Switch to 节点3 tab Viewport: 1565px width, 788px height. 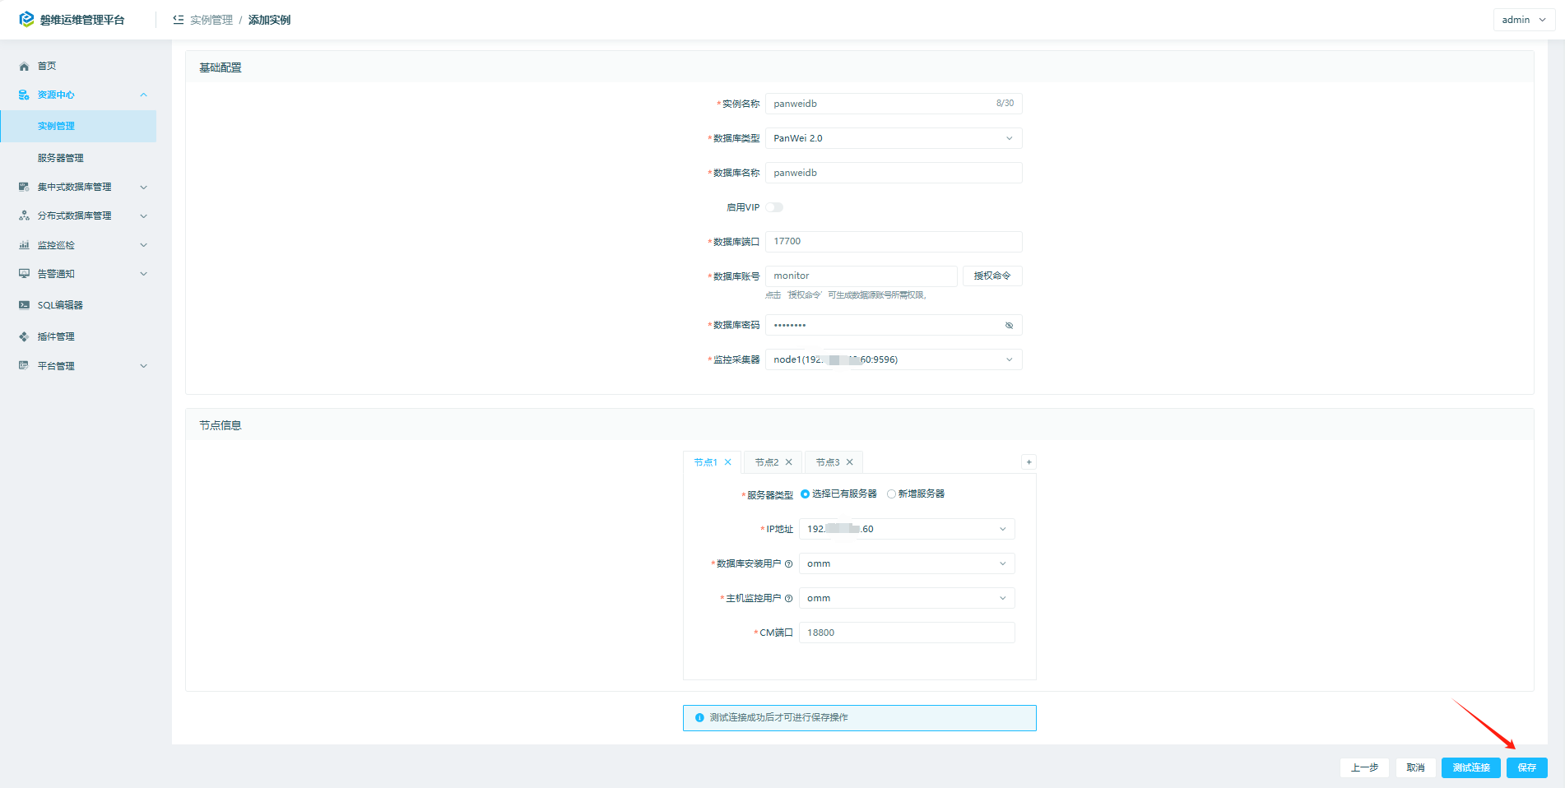point(828,462)
